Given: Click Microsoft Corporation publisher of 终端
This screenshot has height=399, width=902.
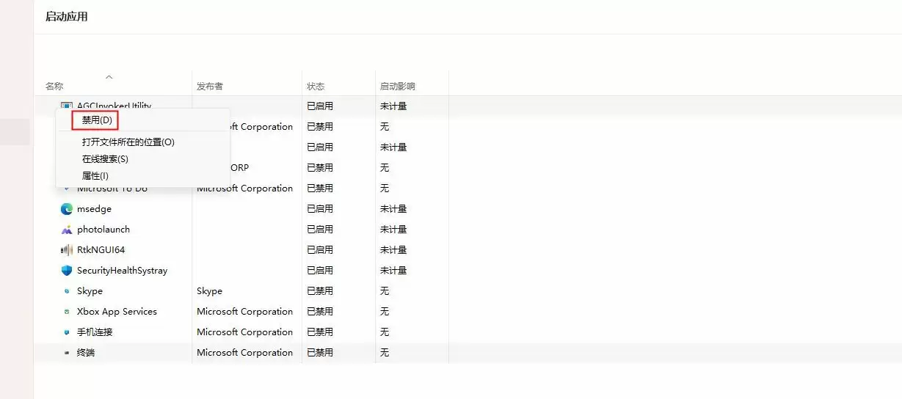Looking at the screenshot, I should click(x=244, y=353).
